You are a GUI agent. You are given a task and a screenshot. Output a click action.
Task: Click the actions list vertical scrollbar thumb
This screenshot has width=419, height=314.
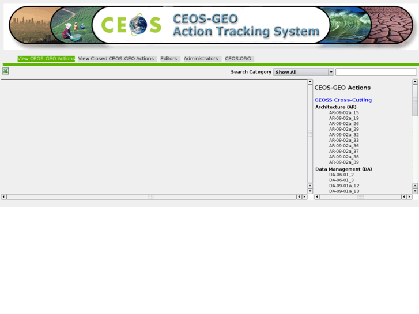(x=415, y=100)
